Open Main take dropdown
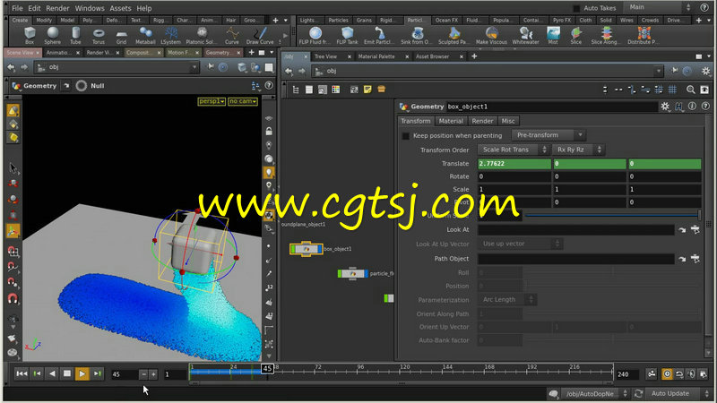The image size is (717, 403). click(659, 7)
